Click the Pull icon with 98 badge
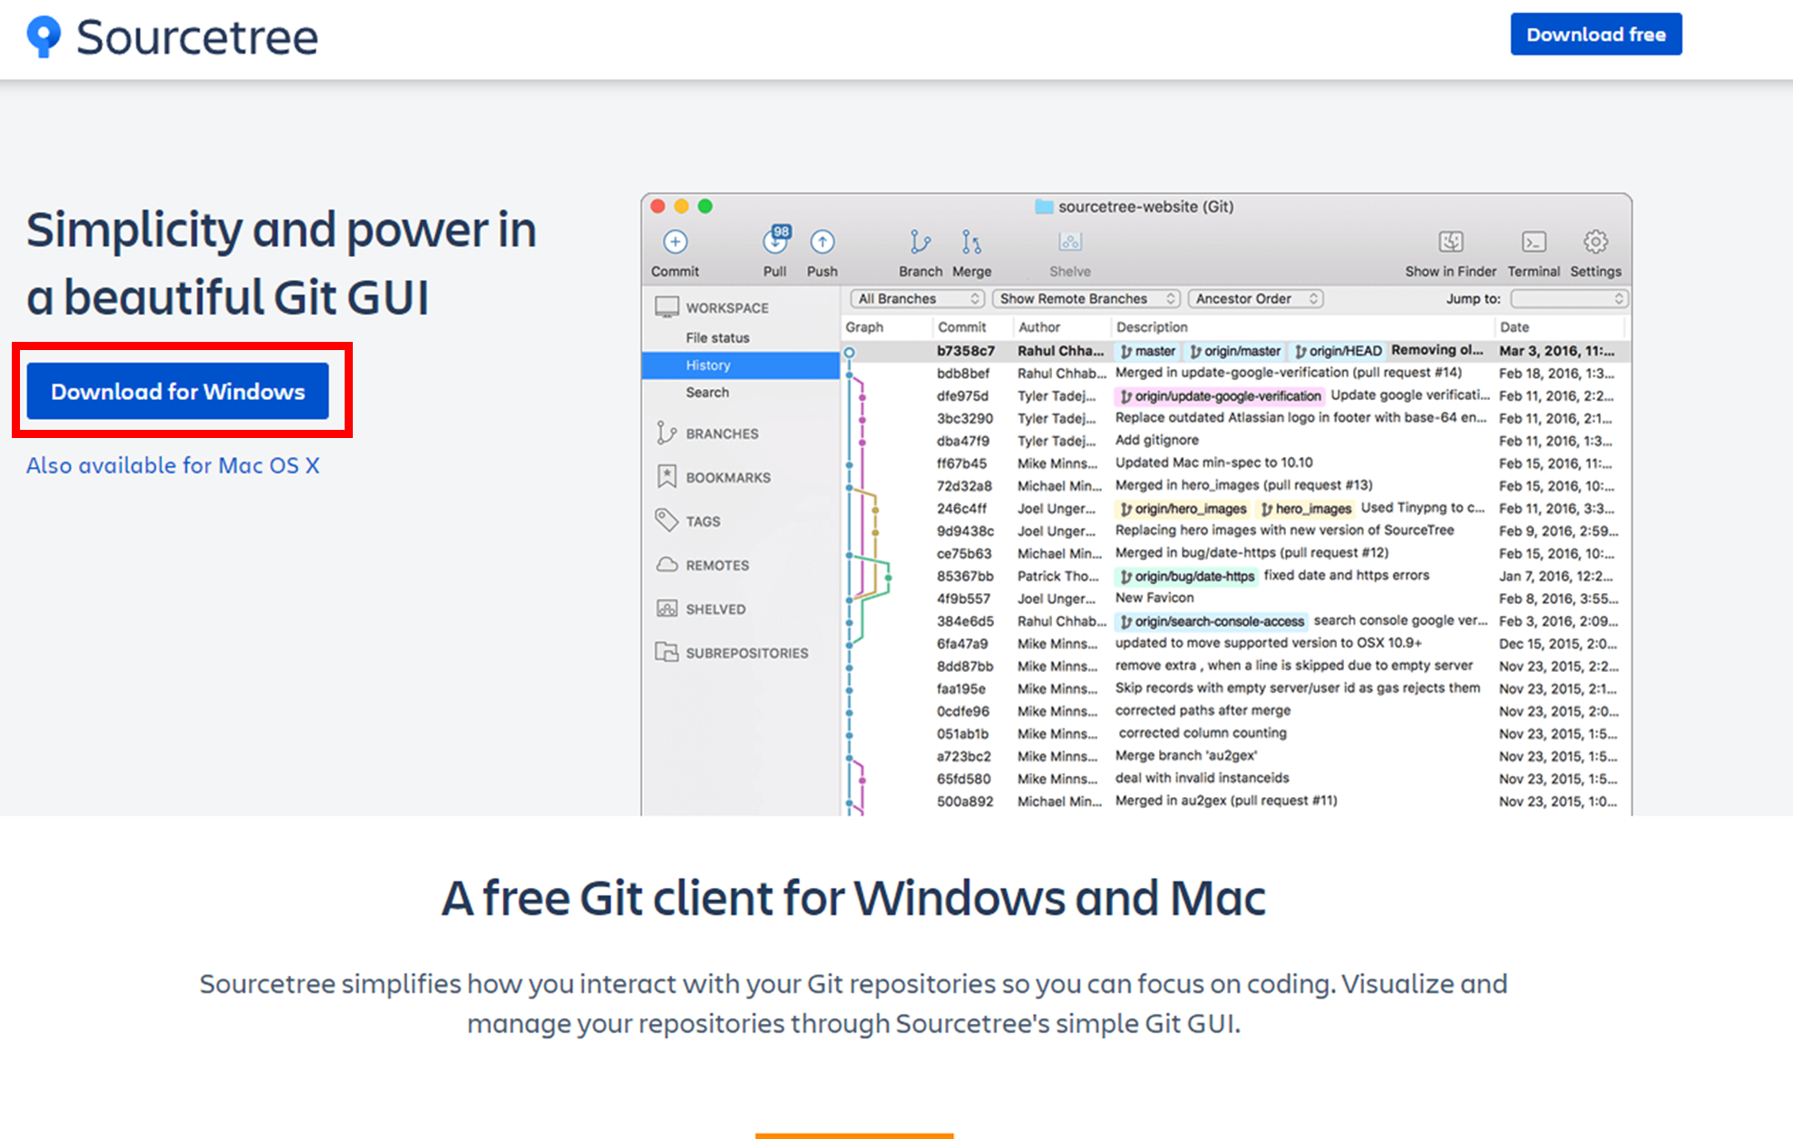This screenshot has height=1139, width=1793. pyautogui.click(x=776, y=239)
